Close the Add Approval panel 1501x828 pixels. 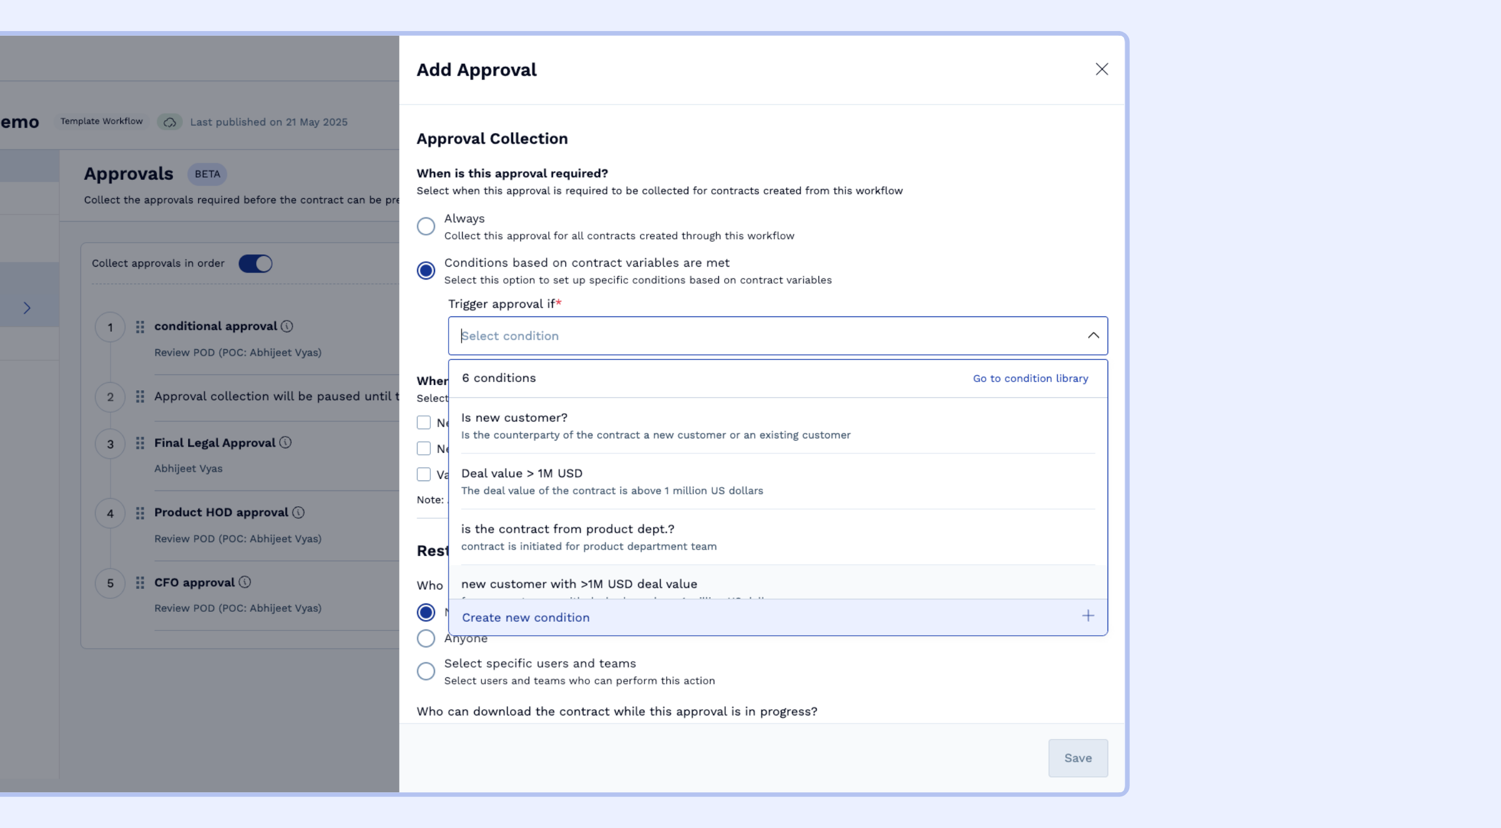tap(1102, 69)
